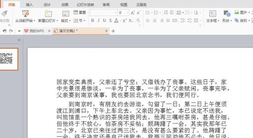Image resolution: width=253 pixels, height=138 pixels.
Task: Open the font size combo box
Action: click(x=123, y=13)
